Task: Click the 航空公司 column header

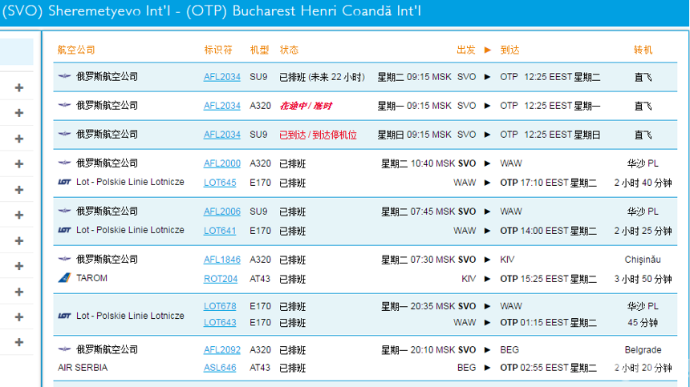Action: (x=76, y=50)
